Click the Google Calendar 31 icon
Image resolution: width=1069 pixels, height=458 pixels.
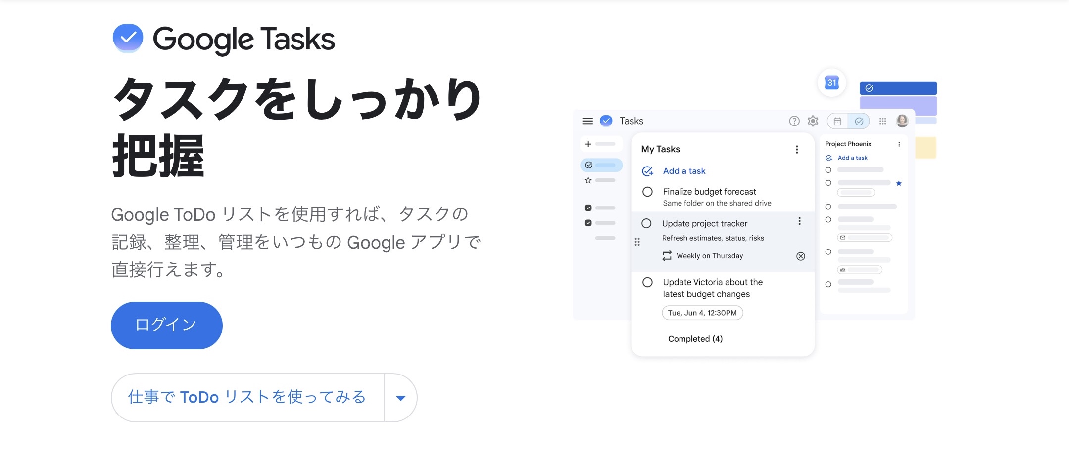[832, 83]
